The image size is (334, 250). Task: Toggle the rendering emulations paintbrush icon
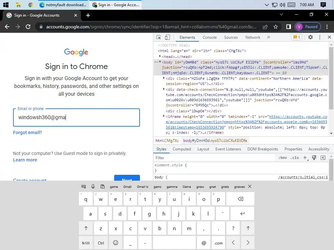pos(314,158)
